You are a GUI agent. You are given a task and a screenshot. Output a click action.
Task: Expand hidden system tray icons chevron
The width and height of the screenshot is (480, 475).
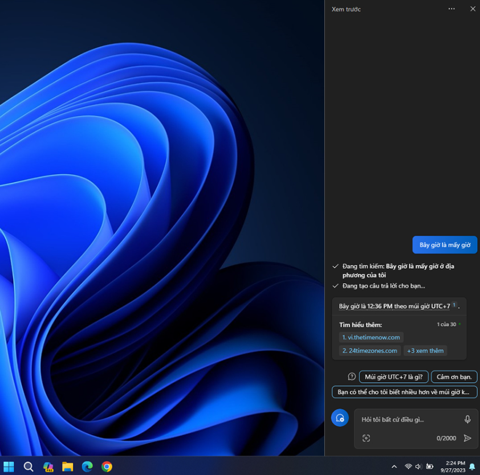(394, 466)
